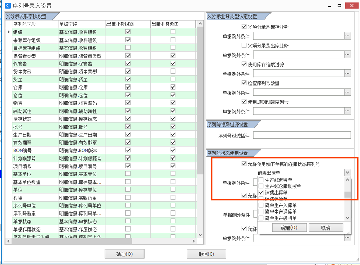
Task: Close the 序列号录入设置 dialog window
Action: click(351, 5)
